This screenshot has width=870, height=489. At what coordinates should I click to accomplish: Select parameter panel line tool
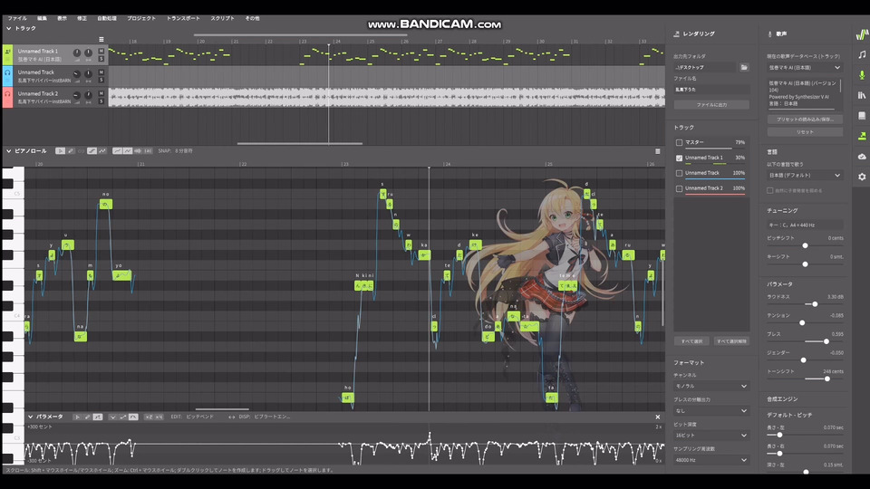pos(98,417)
